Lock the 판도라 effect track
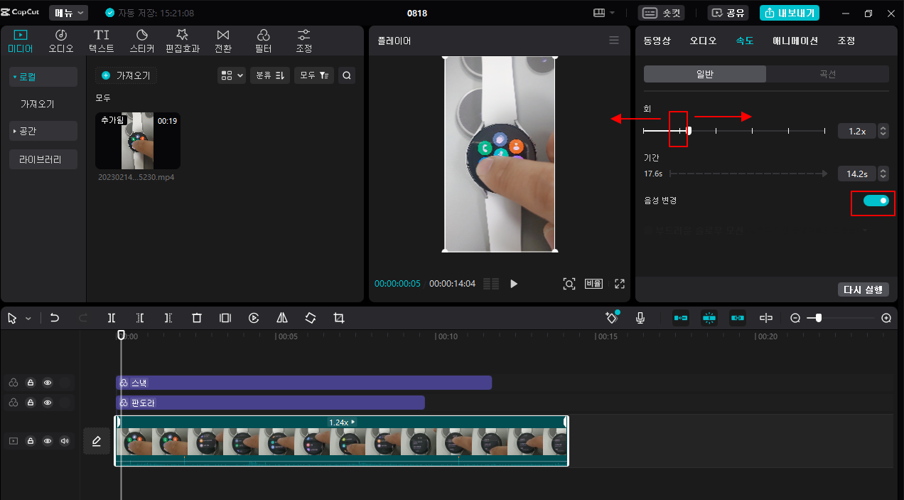The height and width of the screenshot is (500, 904). tap(31, 403)
